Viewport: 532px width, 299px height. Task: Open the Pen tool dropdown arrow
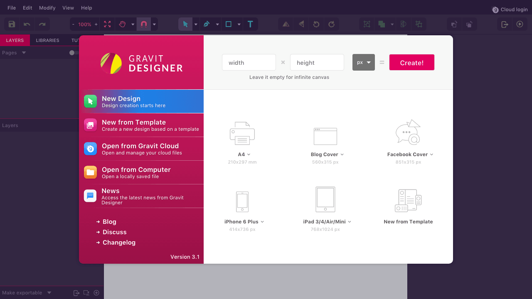pyautogui.click(x=217, y=25)
